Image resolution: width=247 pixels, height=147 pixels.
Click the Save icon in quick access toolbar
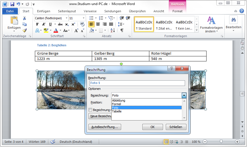point(12,4)
